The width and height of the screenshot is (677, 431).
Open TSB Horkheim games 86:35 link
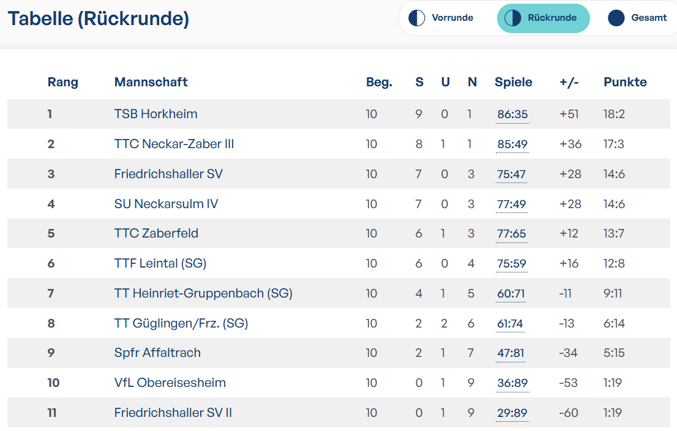click(x=512, y=114)
